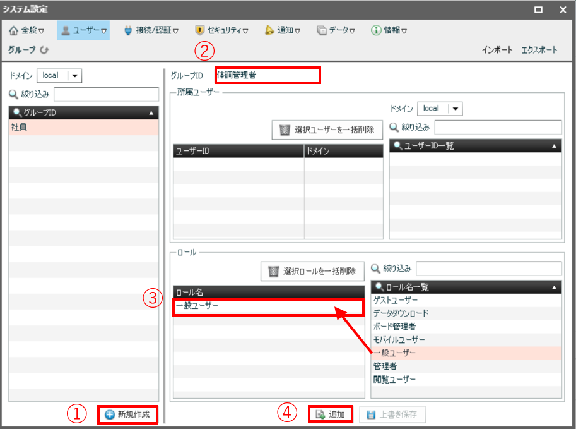
Task: Click the magnifier icon in グループID column header
Action: click(16, 113)
